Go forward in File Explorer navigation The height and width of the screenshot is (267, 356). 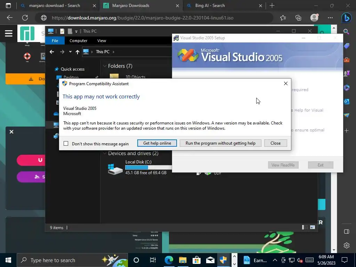coord(62,52)
